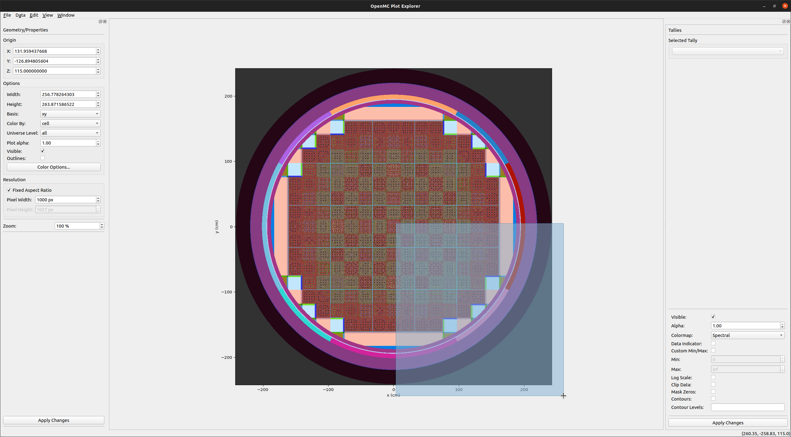Open the Data menu
The image size is (791, 437).
20,15
